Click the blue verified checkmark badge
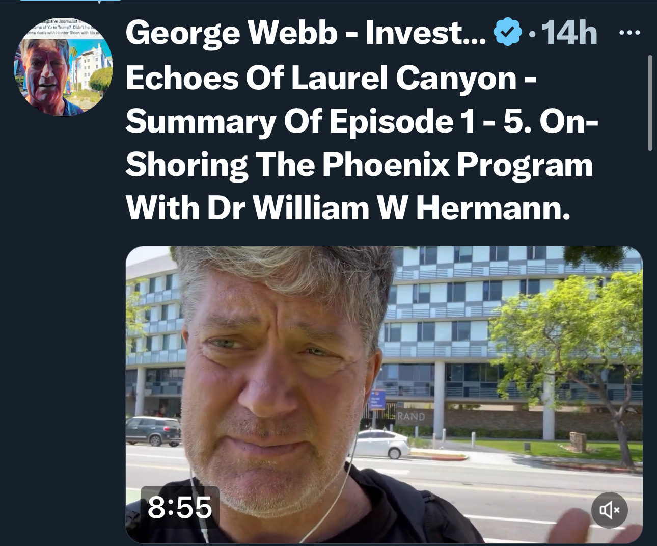The image size is (657, 546). (x=508, y=32)
